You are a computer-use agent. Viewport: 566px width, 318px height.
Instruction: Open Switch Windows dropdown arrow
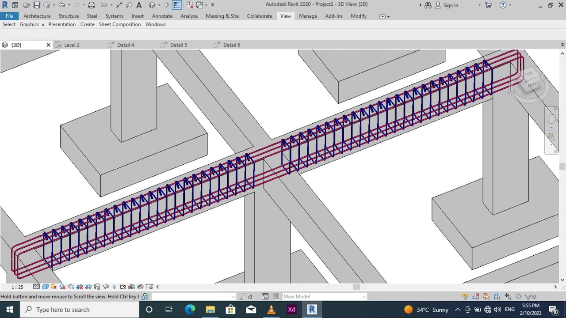(206, 5)
